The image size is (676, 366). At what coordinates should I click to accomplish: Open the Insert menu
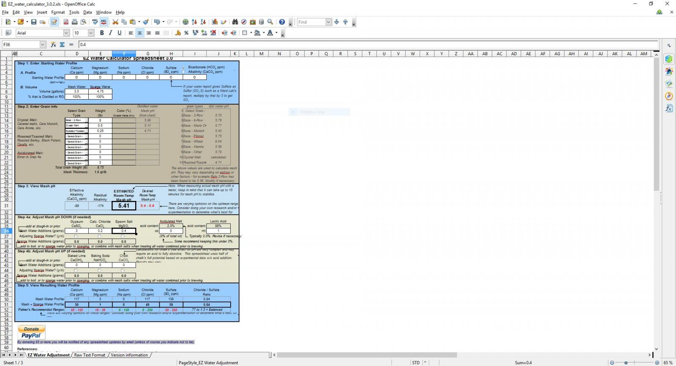[42, 12]
